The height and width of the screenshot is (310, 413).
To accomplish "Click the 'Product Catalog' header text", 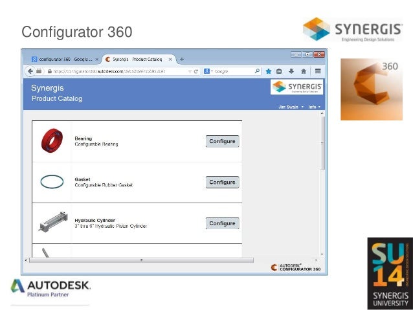I will 57,98.
